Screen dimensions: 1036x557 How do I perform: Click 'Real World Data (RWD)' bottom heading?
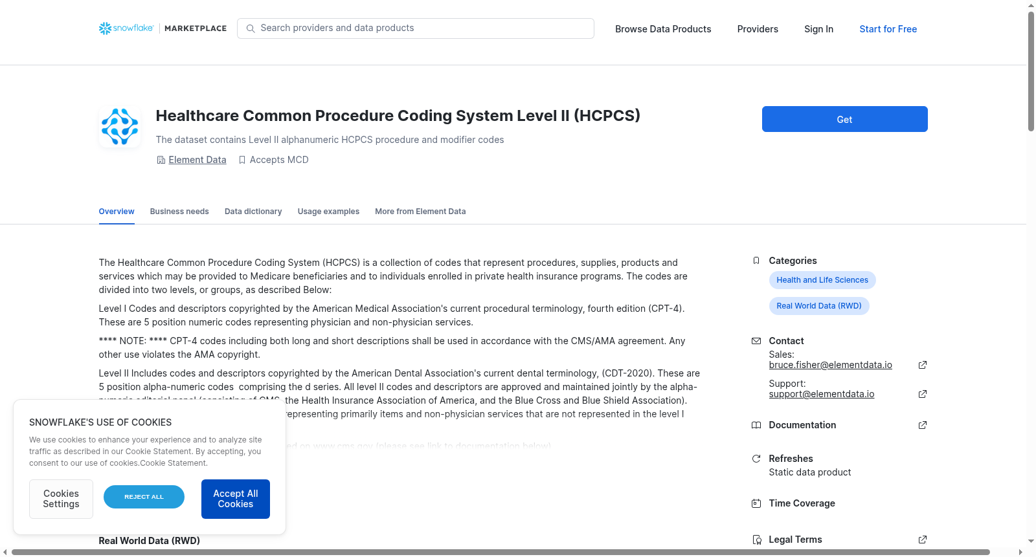click(149, 541)
